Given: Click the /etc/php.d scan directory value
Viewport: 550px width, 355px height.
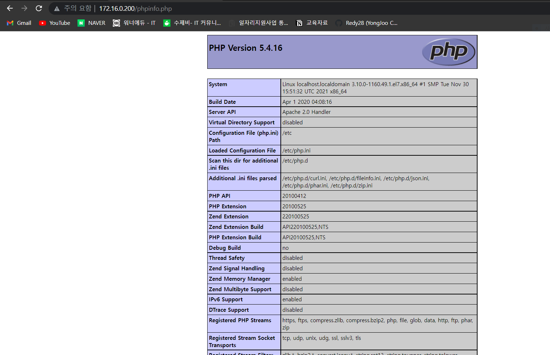Looking at the screenshot, I should (295, 161).
